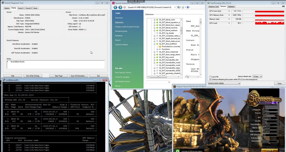Open the Rendering tests link in Tasks
The height and width of the screenshot is (152, 286).
click(x=121, y=31)
